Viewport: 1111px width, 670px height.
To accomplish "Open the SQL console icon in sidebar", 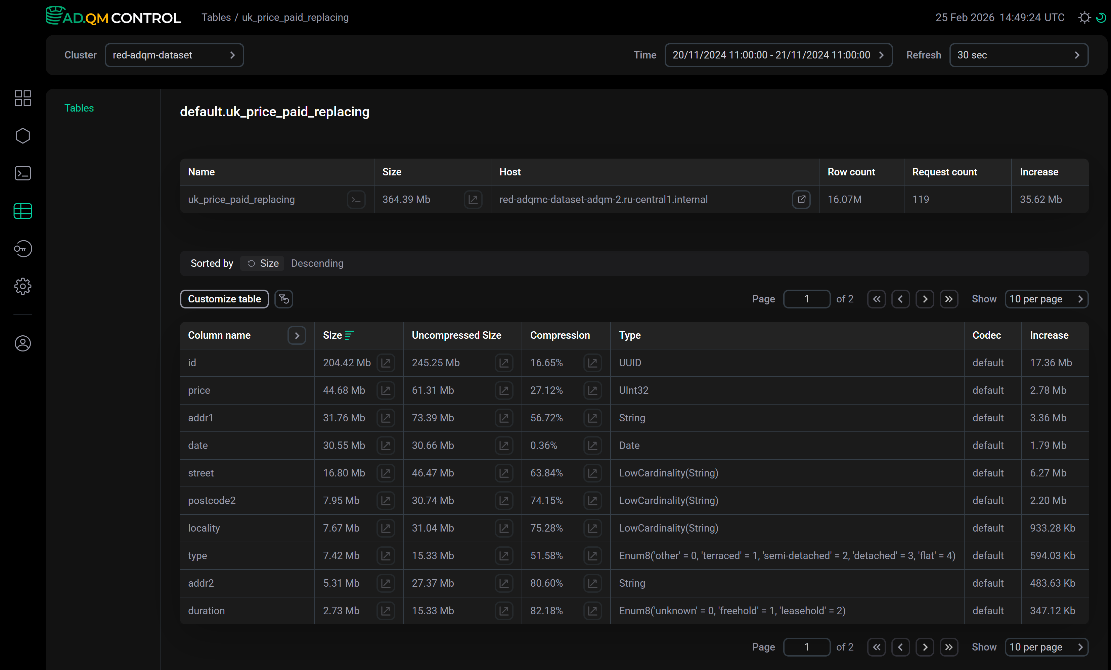I will pyautogui.click(x=23, y=173).
